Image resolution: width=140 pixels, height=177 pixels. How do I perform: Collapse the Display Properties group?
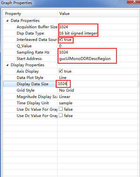(x=7, y=65)
